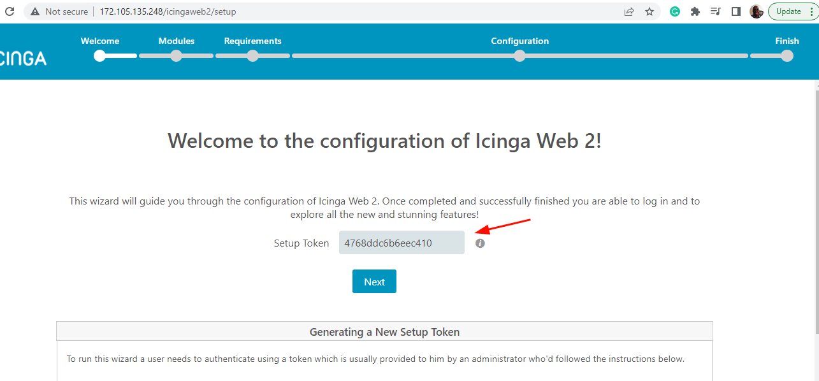
Task: Bookmark this page with the star icon
Action: click(x=649, y=11)
